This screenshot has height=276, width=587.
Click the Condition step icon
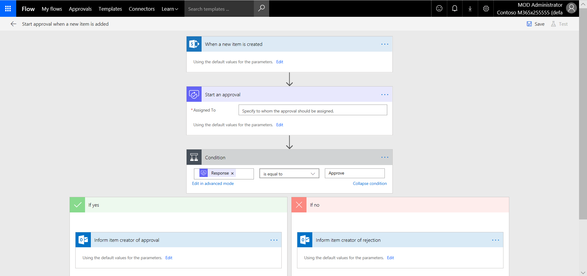(194, 157)
